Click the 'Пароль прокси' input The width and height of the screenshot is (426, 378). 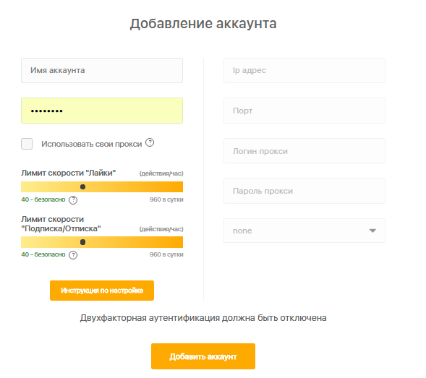point(304,191)
